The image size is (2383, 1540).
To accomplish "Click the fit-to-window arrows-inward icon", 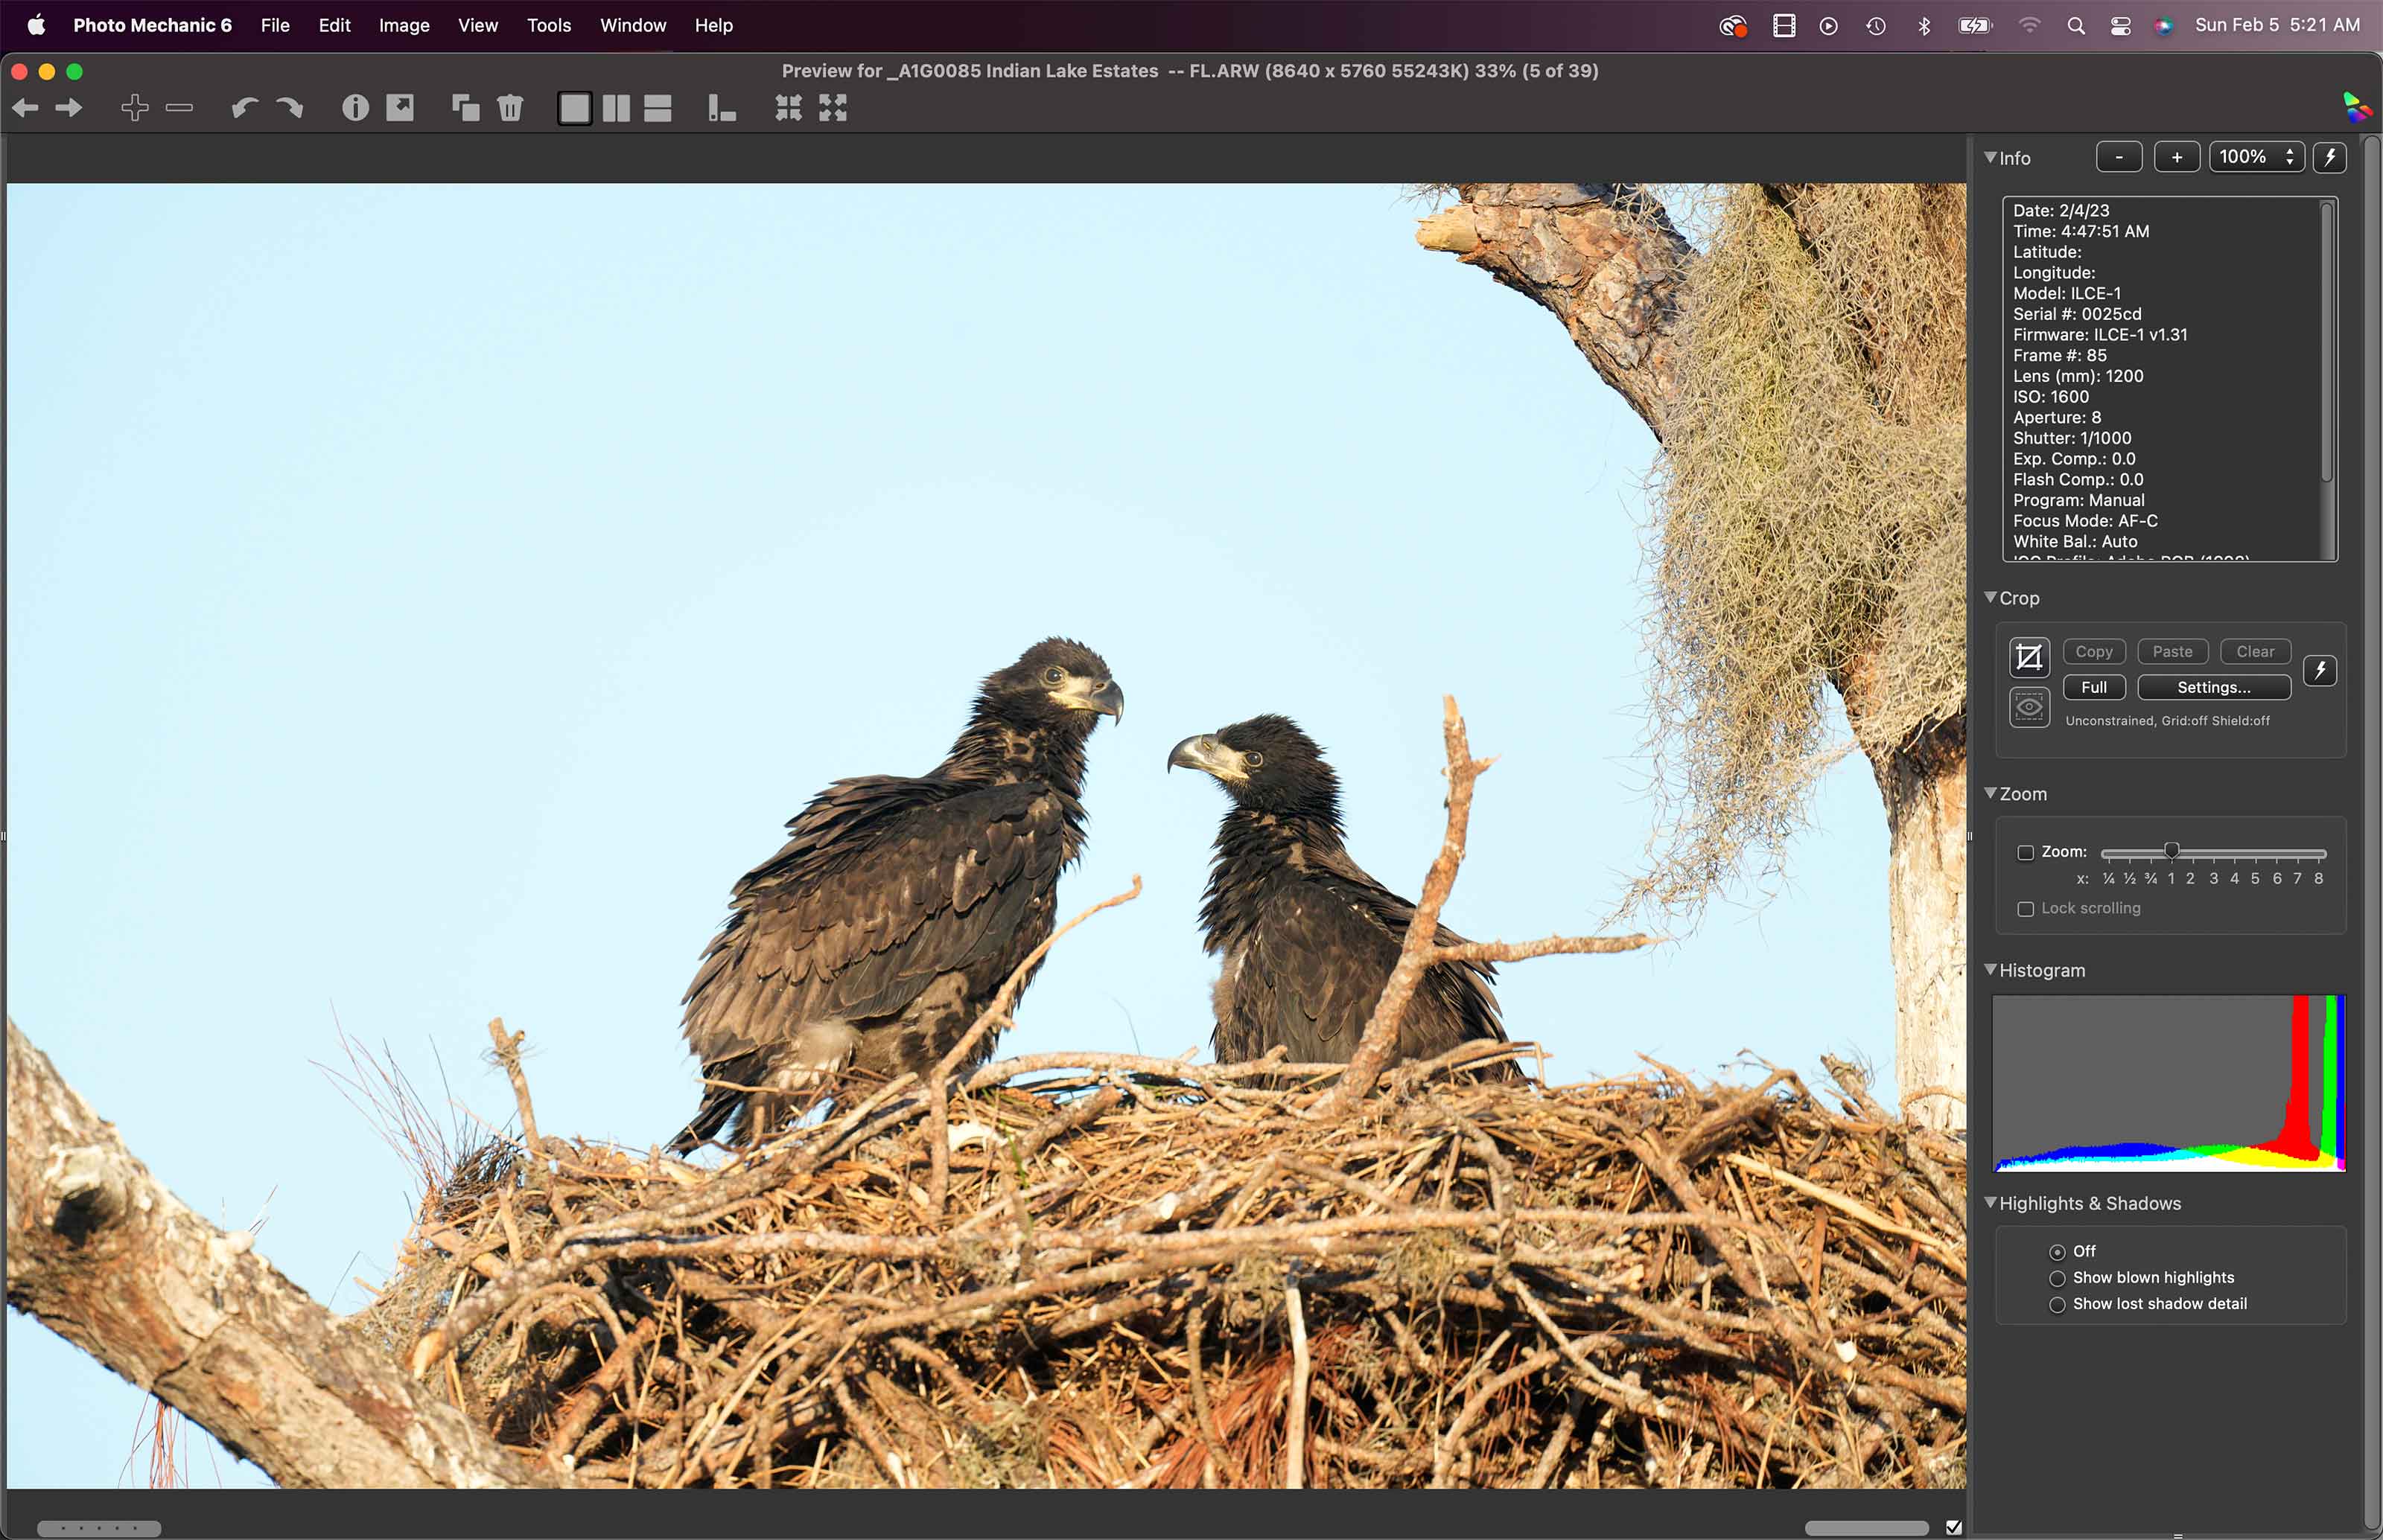I will tap(789, 108).
